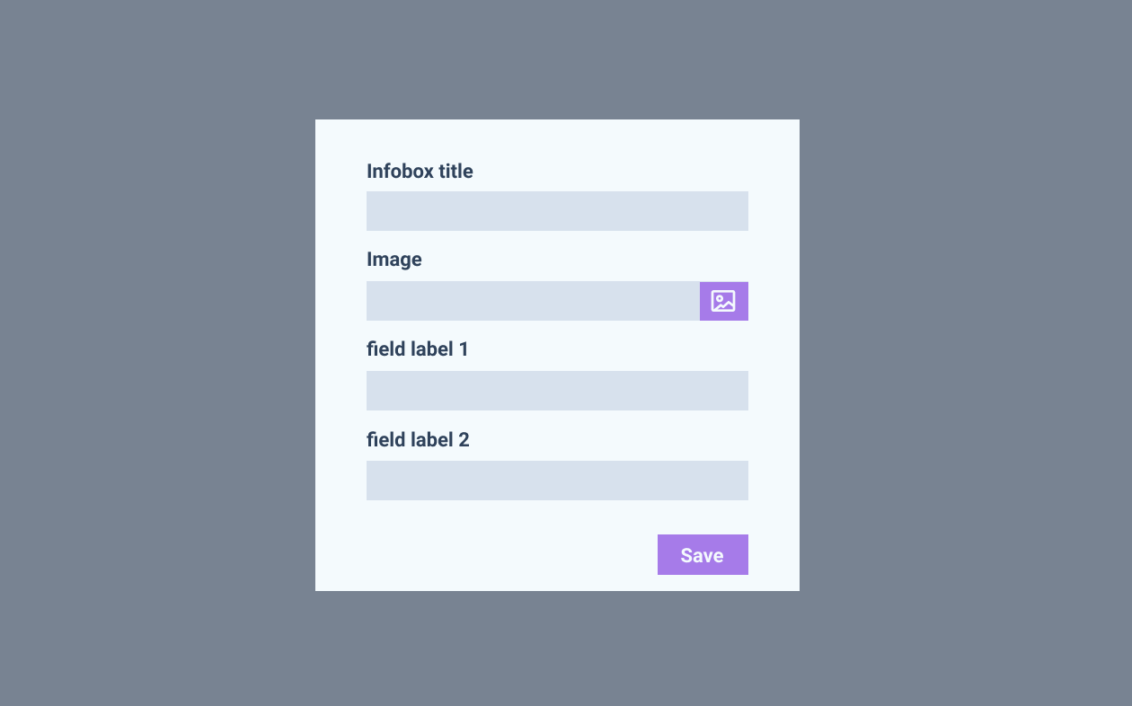Click the "Image" label text
This screenshot has width=1132, height=706.
pos(394,260)
